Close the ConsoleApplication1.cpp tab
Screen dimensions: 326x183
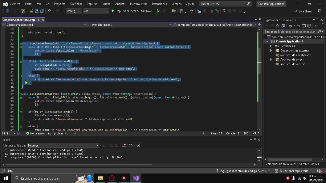[x=43, y=20]
